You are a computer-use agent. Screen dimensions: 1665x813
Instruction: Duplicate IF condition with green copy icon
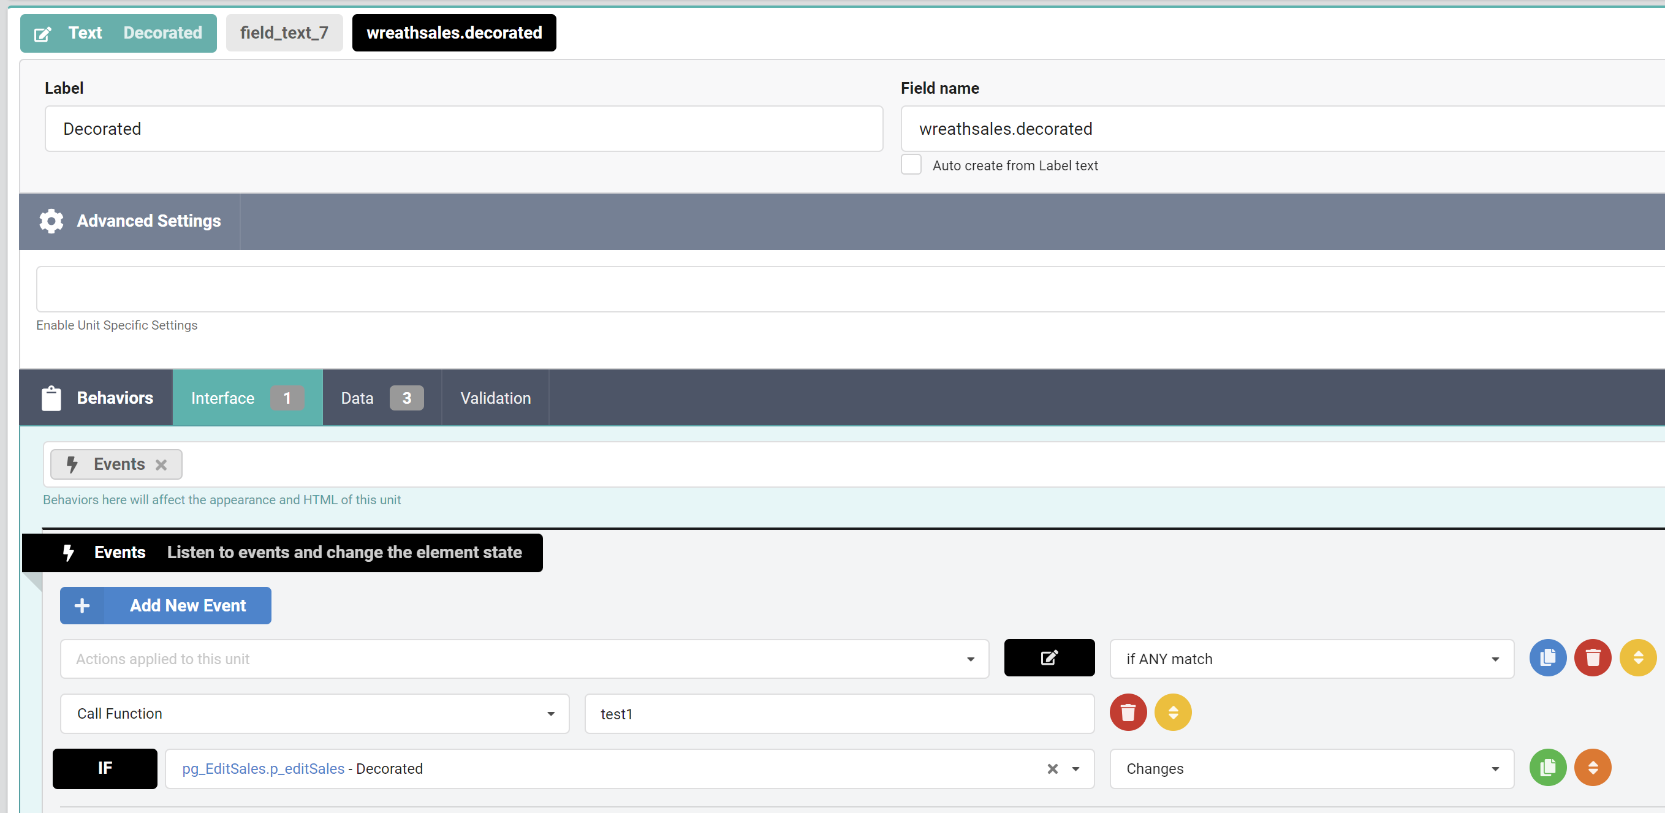pyautogui.click(x=1547, y=768)
